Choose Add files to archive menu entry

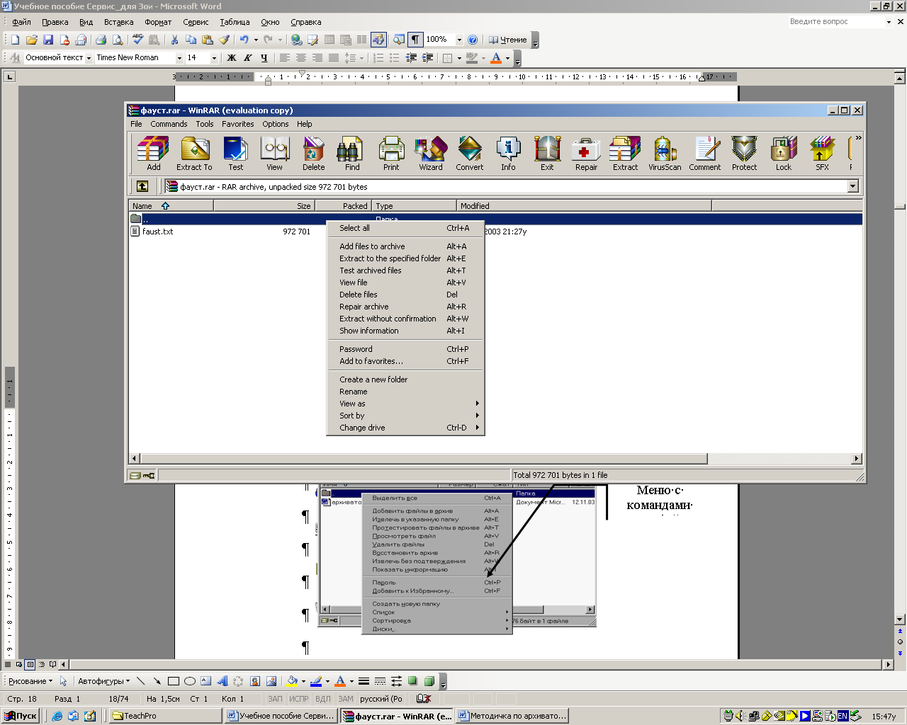(x=405, y=246)
